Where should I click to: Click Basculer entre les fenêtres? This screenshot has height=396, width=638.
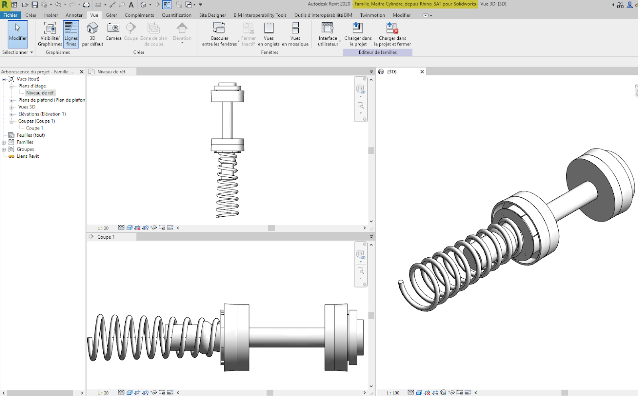tap(219, 33)
